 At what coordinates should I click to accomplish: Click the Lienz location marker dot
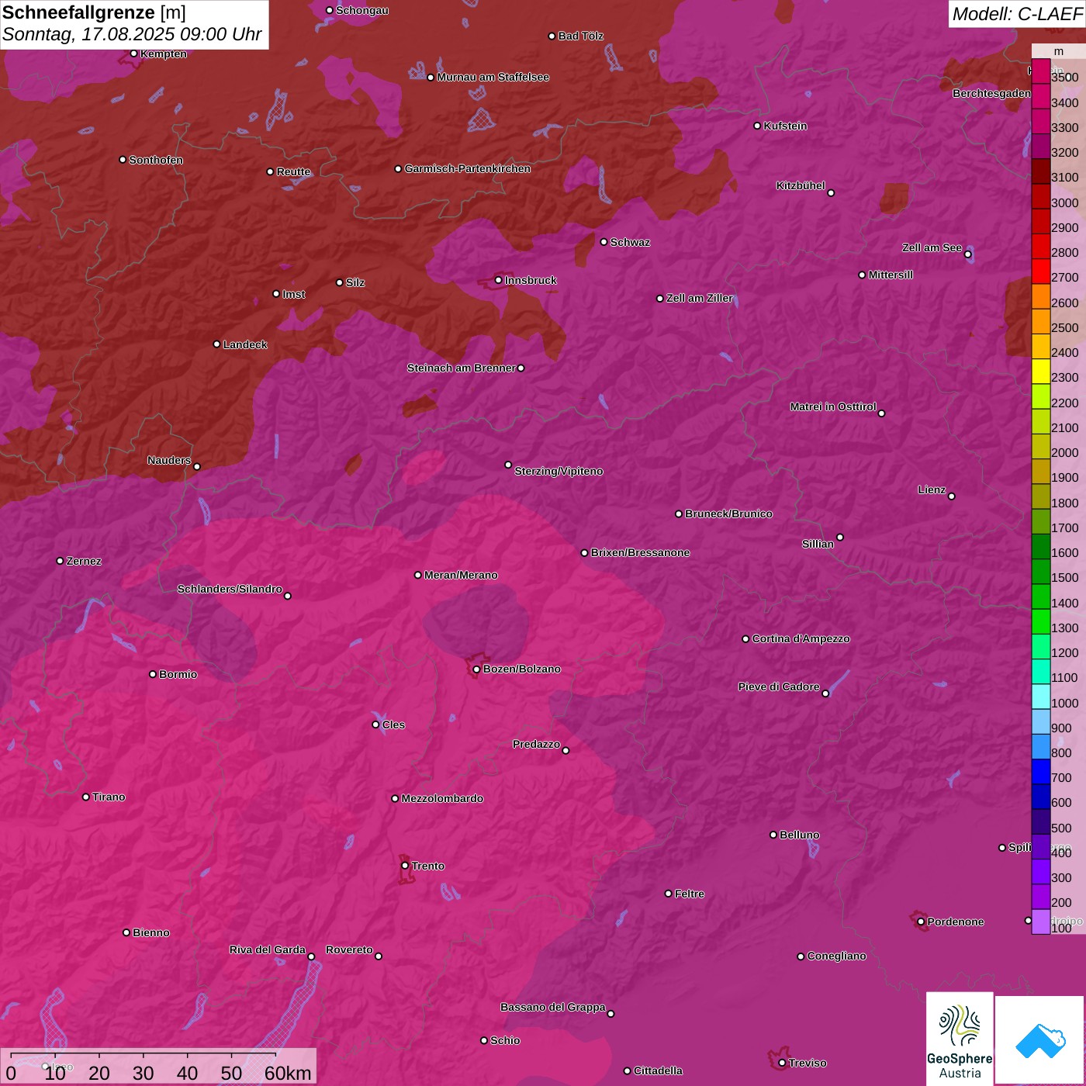(x=952, y=496)
